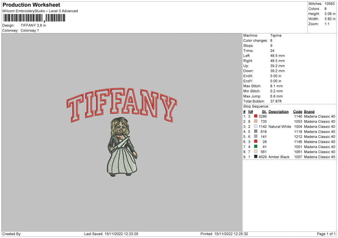338x238 pixels.
Task: Click the Natural White color swatch
Action: pyautogui.click(x=256, y=126)
